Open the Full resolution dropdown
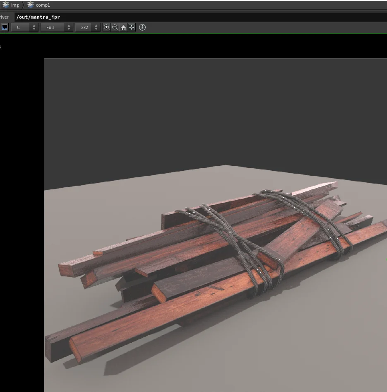Screen dimensions: 387x392 click(x=52, y=27)
